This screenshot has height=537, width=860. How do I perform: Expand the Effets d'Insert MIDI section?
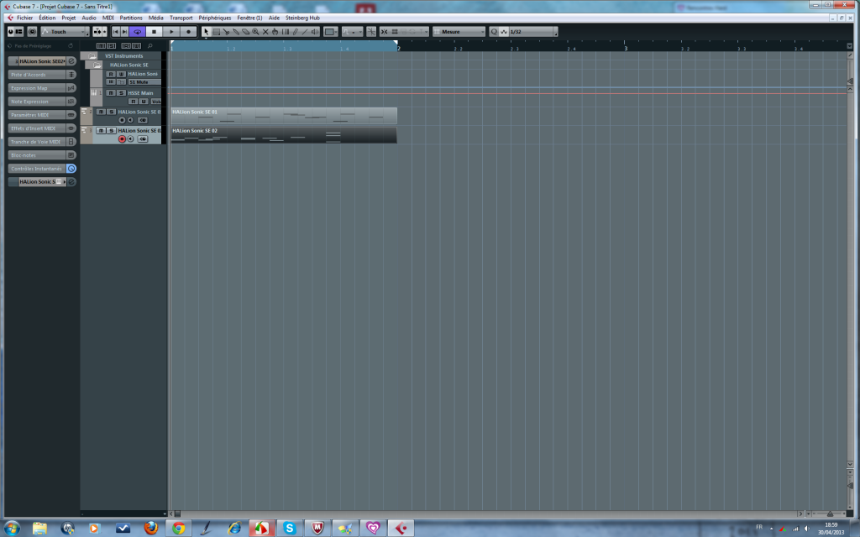tap(37, 128)
